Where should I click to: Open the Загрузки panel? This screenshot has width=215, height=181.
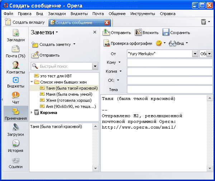point(15,130)
